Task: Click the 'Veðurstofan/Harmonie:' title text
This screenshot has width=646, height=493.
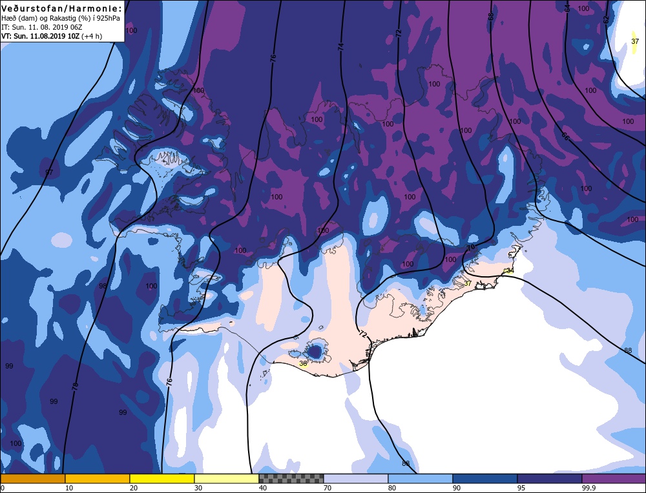Action: pos(61,8)
